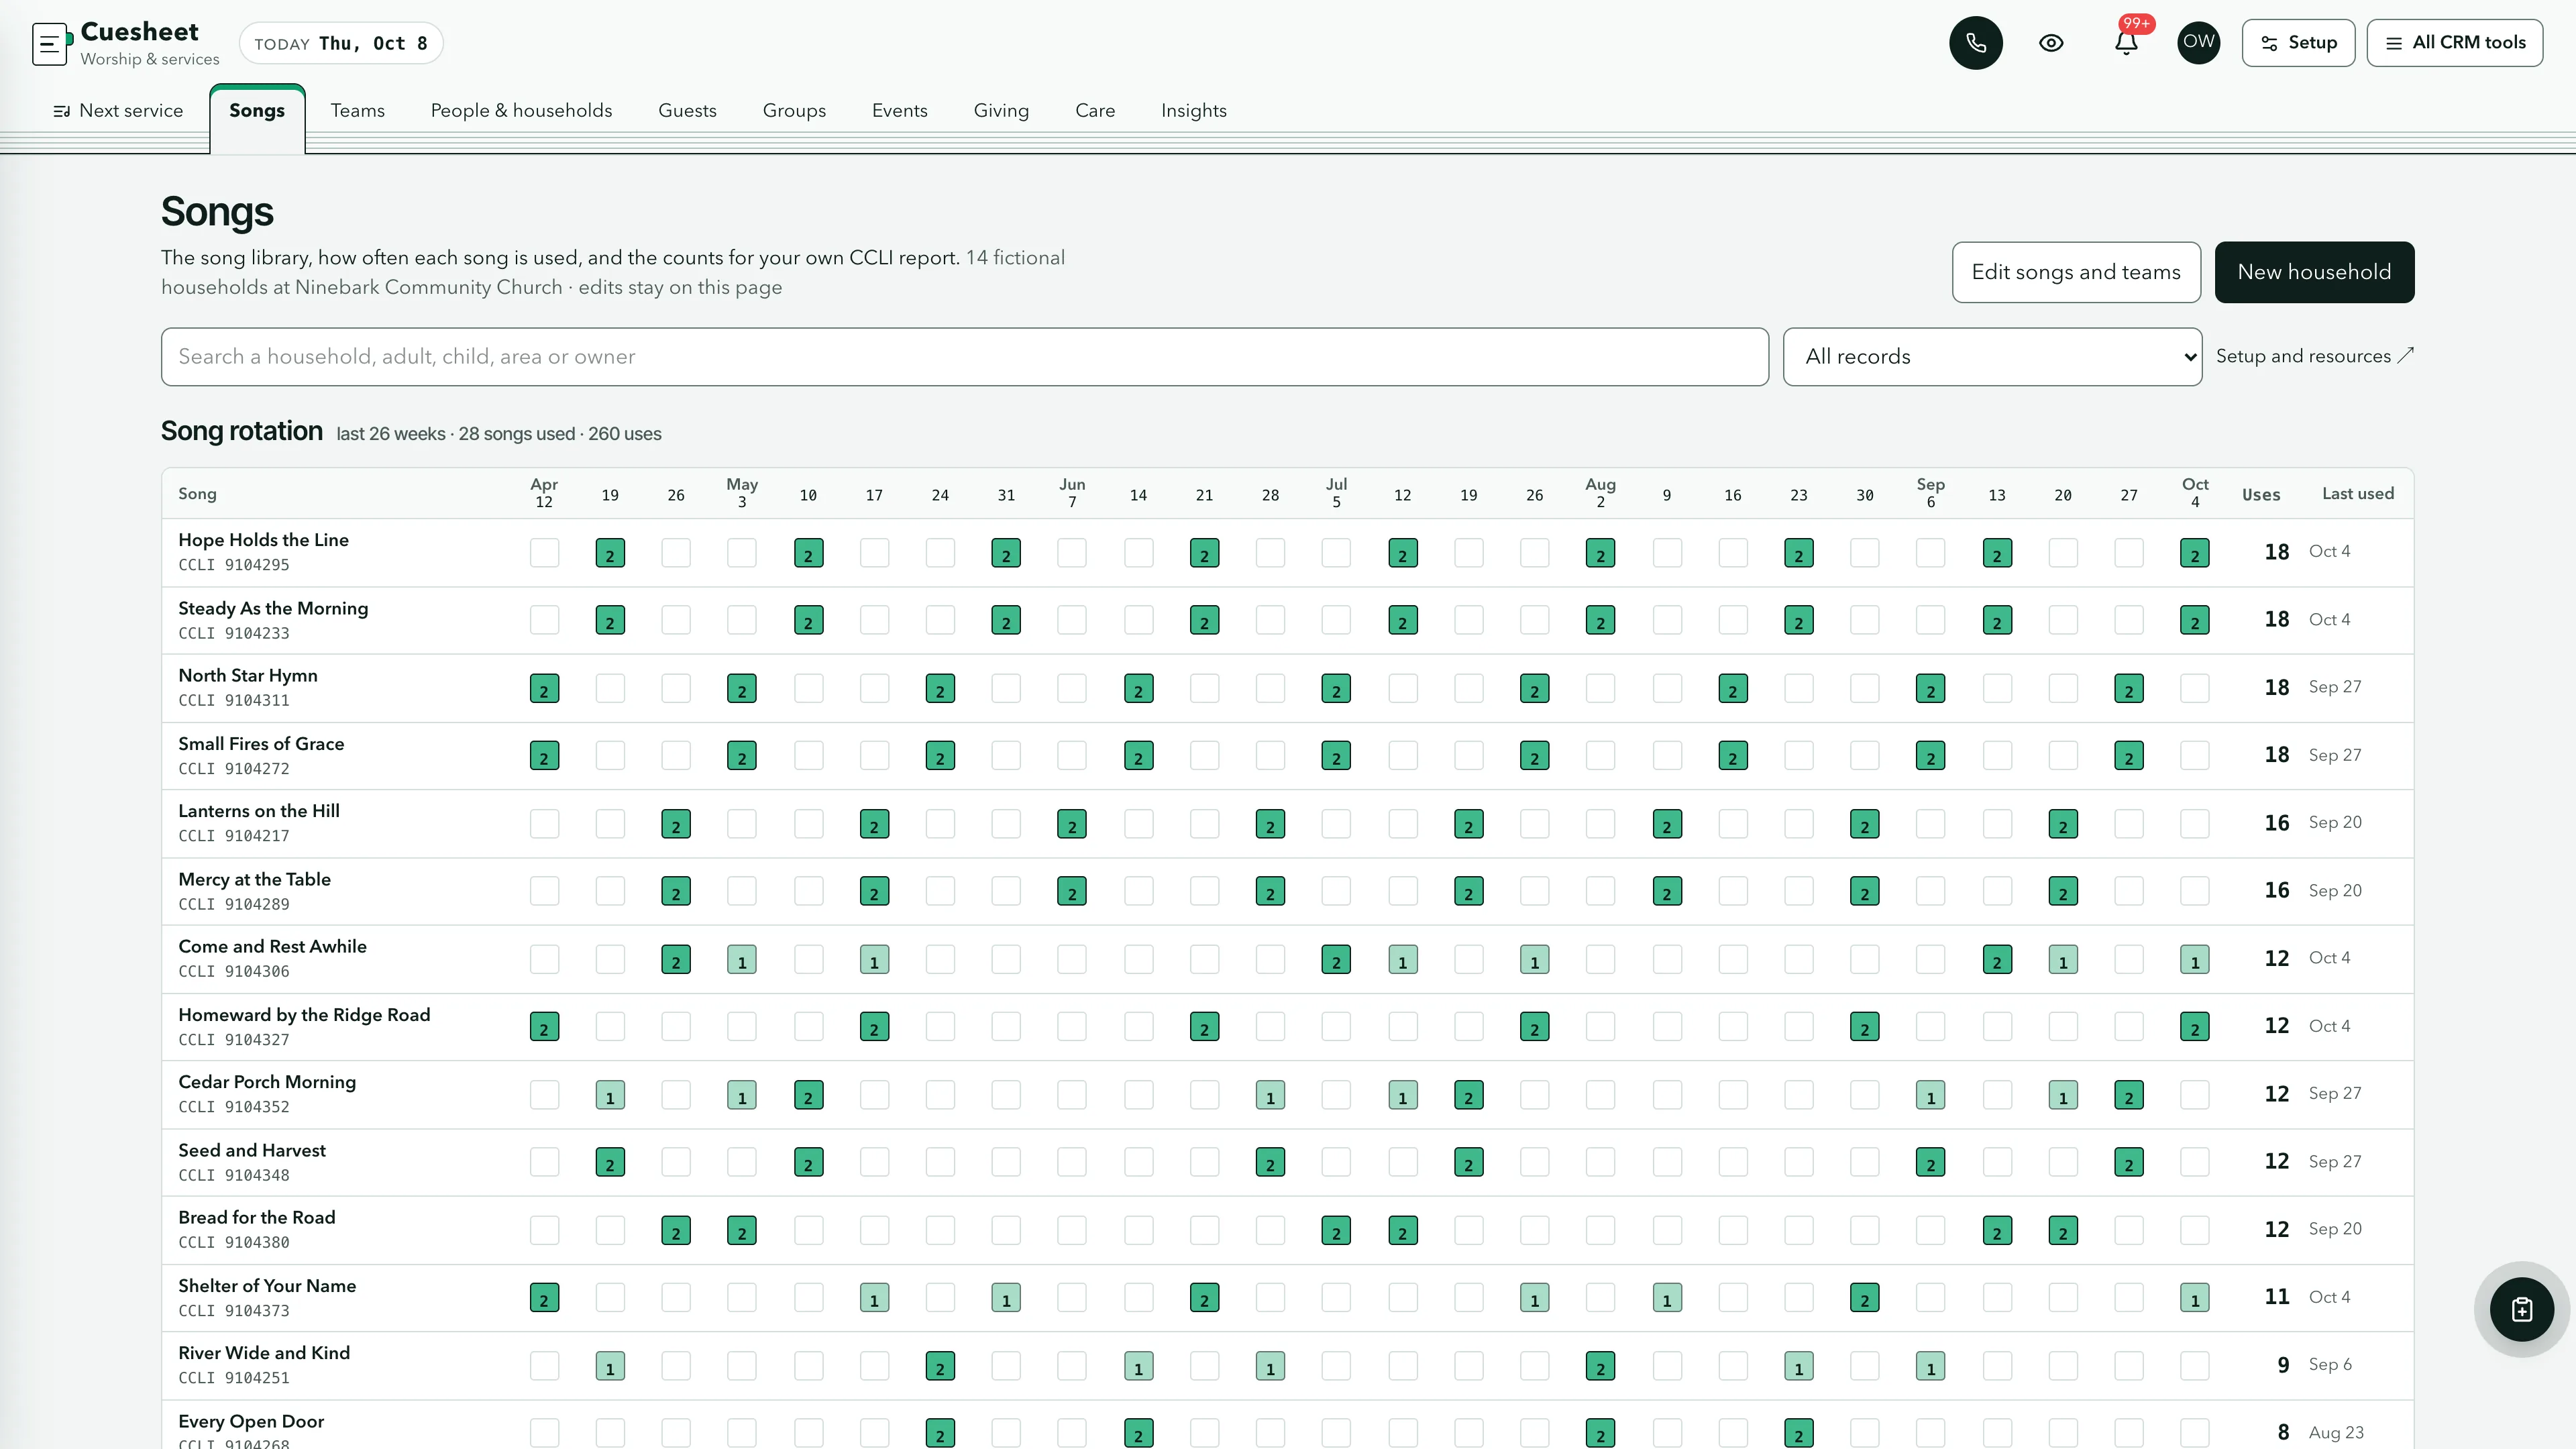Click the Edit songs and teams button

pyautogui.click(x=2076, y=272)
